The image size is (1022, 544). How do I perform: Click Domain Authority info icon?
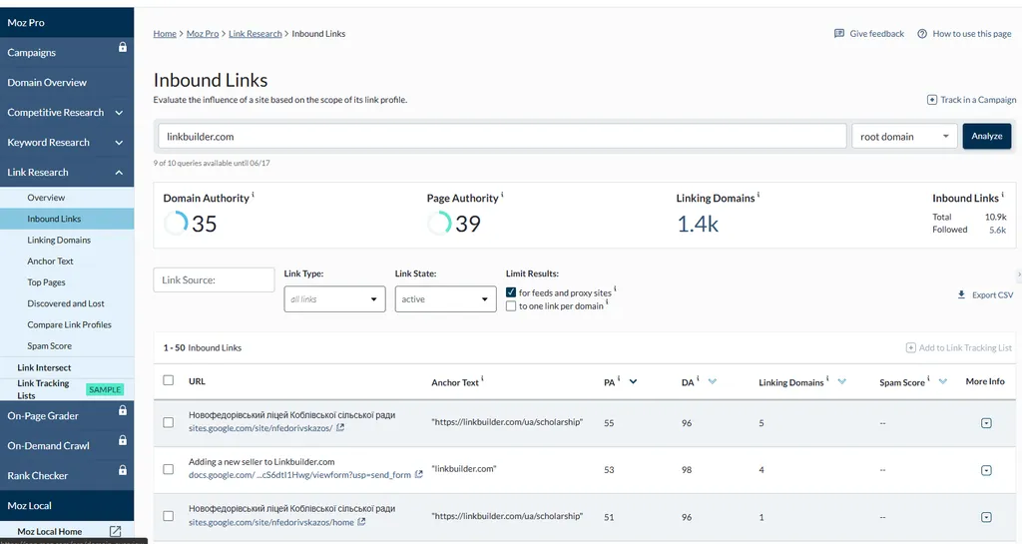(254, 195)
